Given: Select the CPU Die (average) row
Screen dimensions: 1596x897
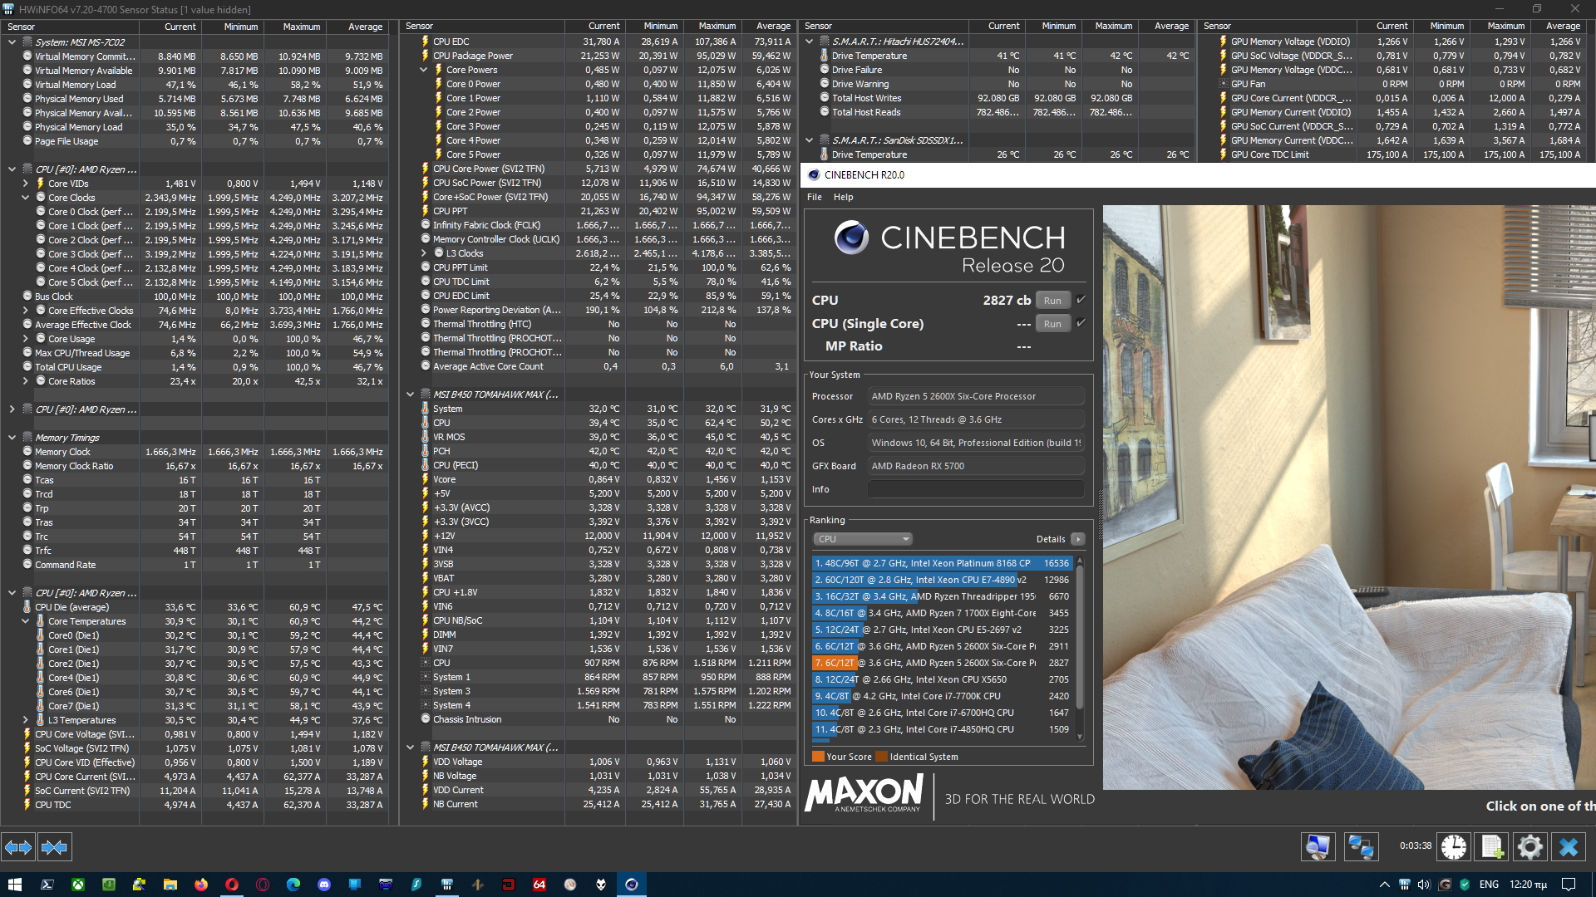Looking at the screenshot, I should [x=198, y=607].
